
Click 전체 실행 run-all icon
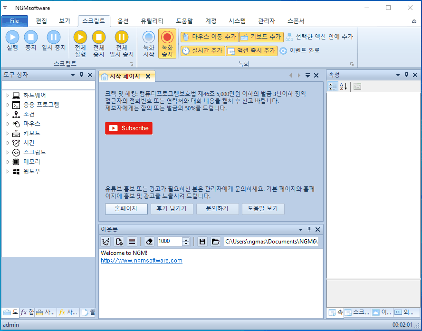coord(80,44)
